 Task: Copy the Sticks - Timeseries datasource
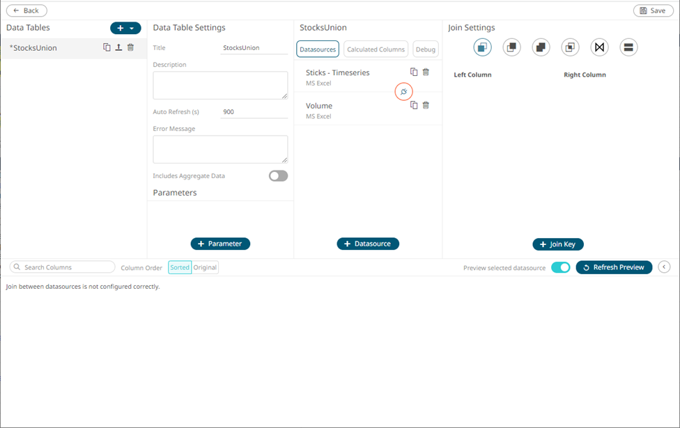point(414,72)
